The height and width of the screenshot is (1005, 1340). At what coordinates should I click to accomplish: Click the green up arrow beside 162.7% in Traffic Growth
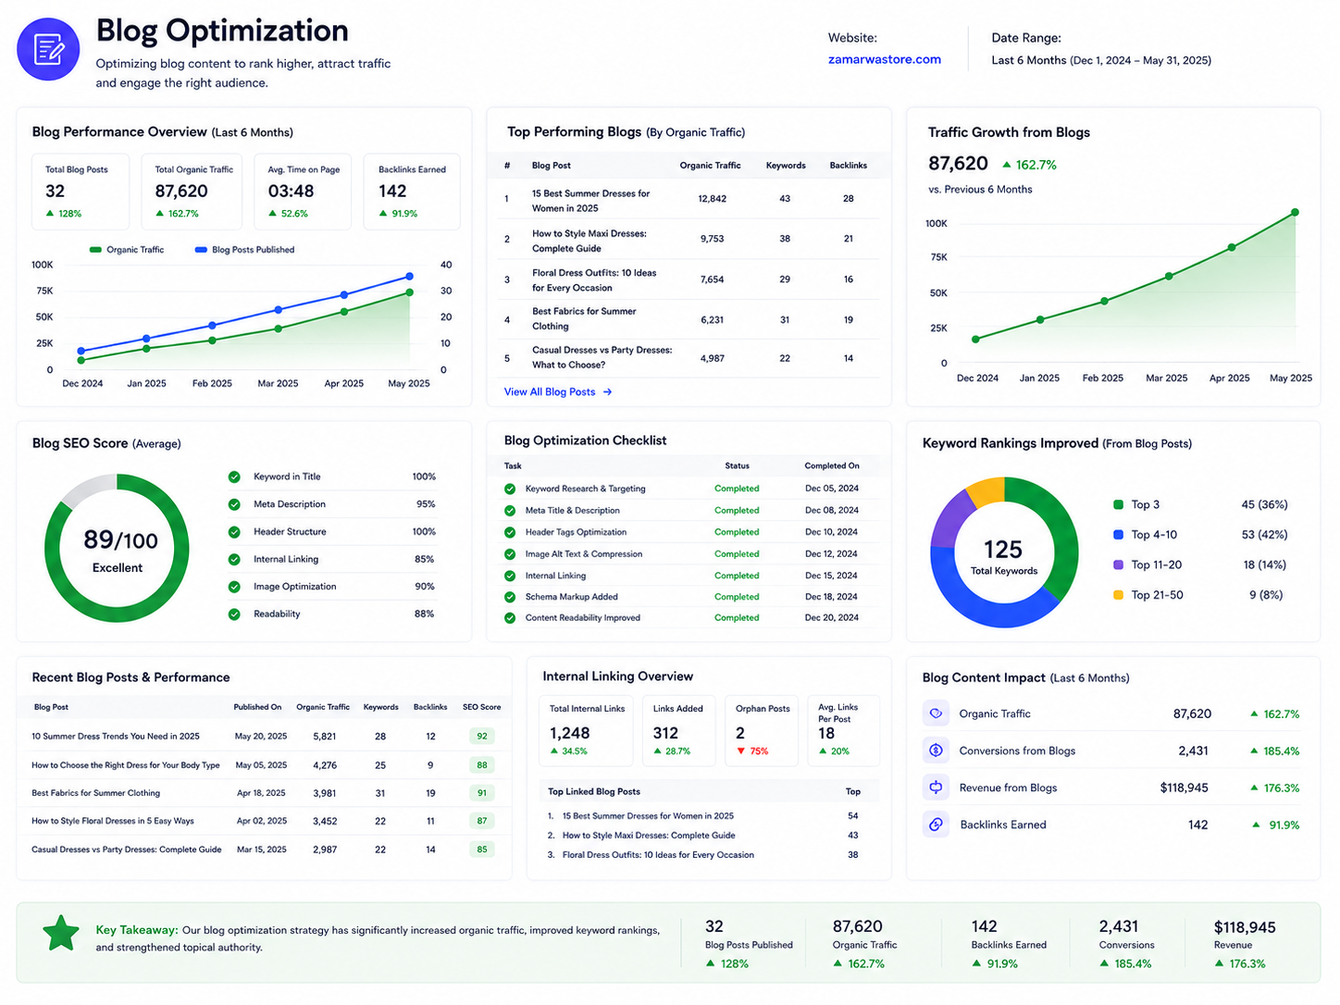[1007, 165]
